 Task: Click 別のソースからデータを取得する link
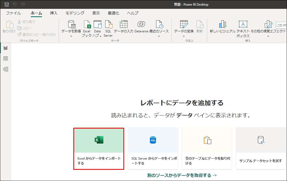point(182,175)
